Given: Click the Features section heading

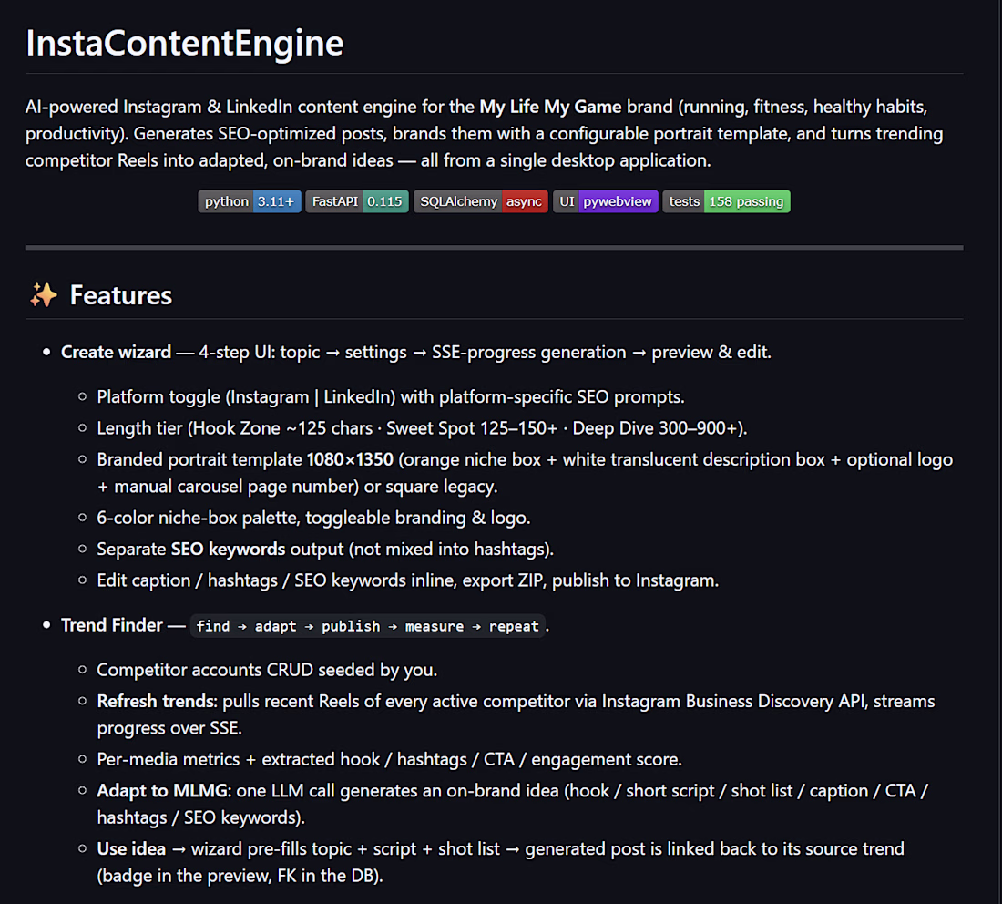Looking at the screenshot, I should pos(121,295).
